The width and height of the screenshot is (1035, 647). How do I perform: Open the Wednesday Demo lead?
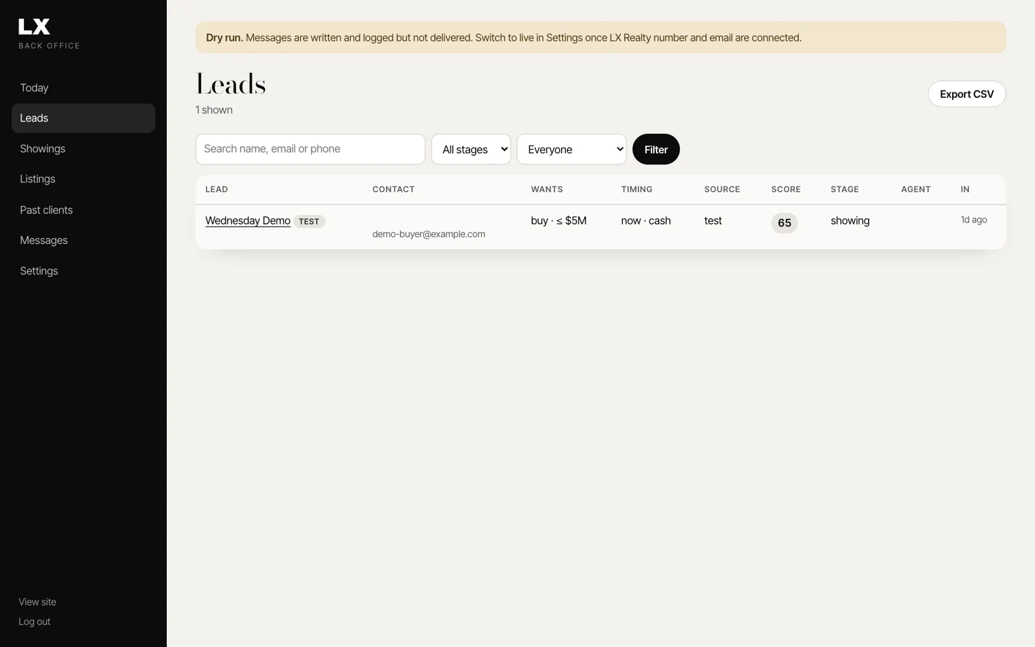[x=248, y=221]
